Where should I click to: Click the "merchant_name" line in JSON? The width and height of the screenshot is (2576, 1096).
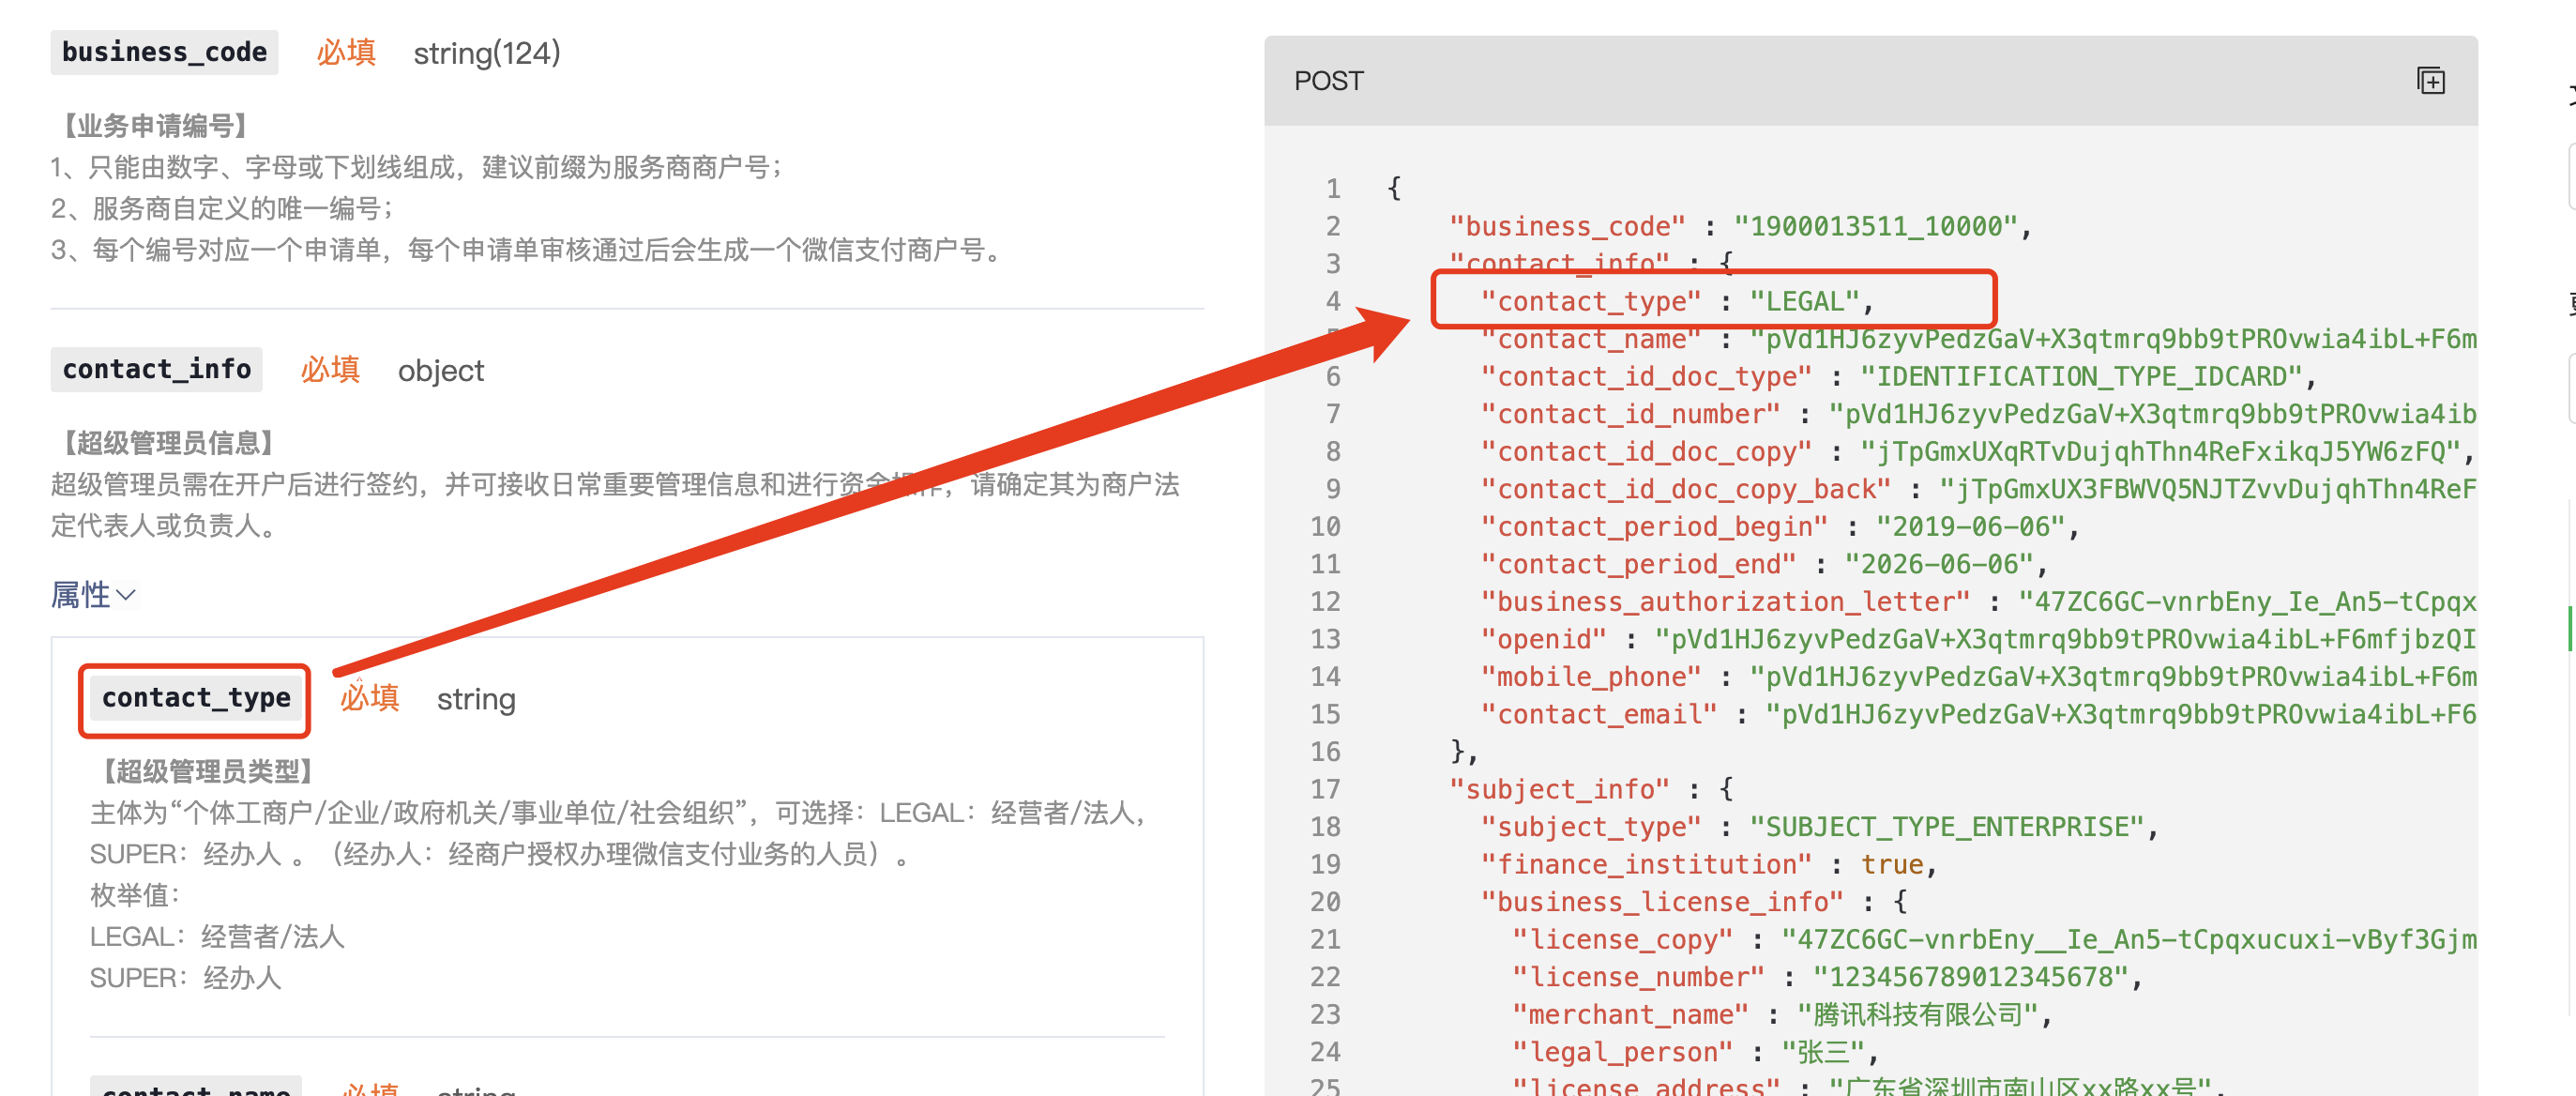1630,1014
